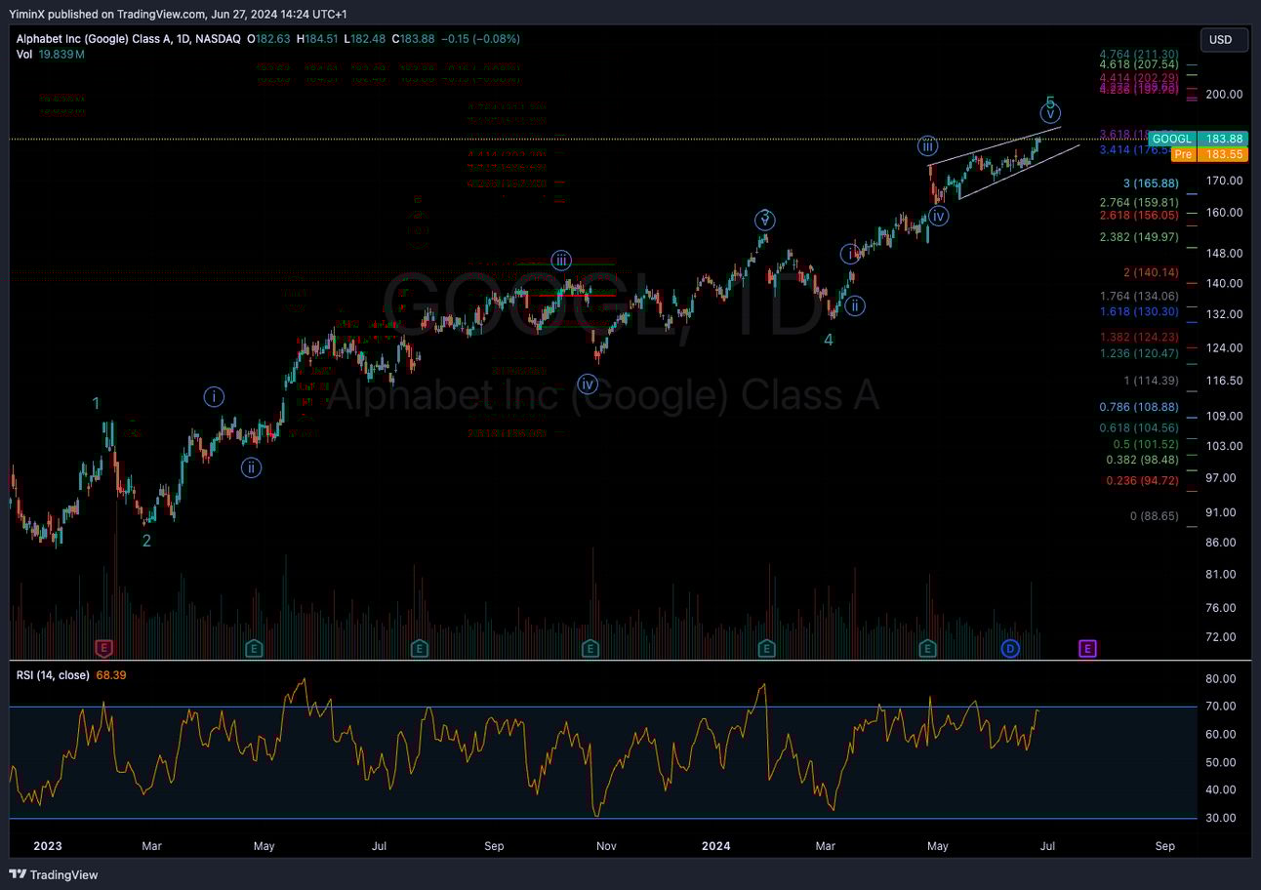Click the 2.764 (159.81) Fibonacci level
This screenshot has height=890, width=1261.
point(1139,203)
